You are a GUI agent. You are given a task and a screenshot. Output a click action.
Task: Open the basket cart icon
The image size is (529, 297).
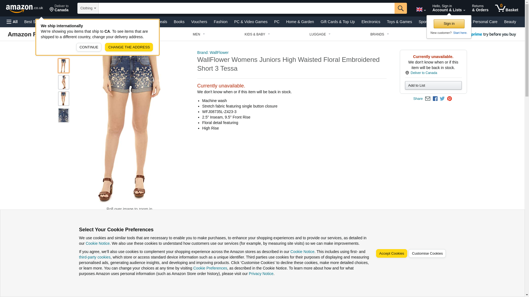[x=506, y=8]
